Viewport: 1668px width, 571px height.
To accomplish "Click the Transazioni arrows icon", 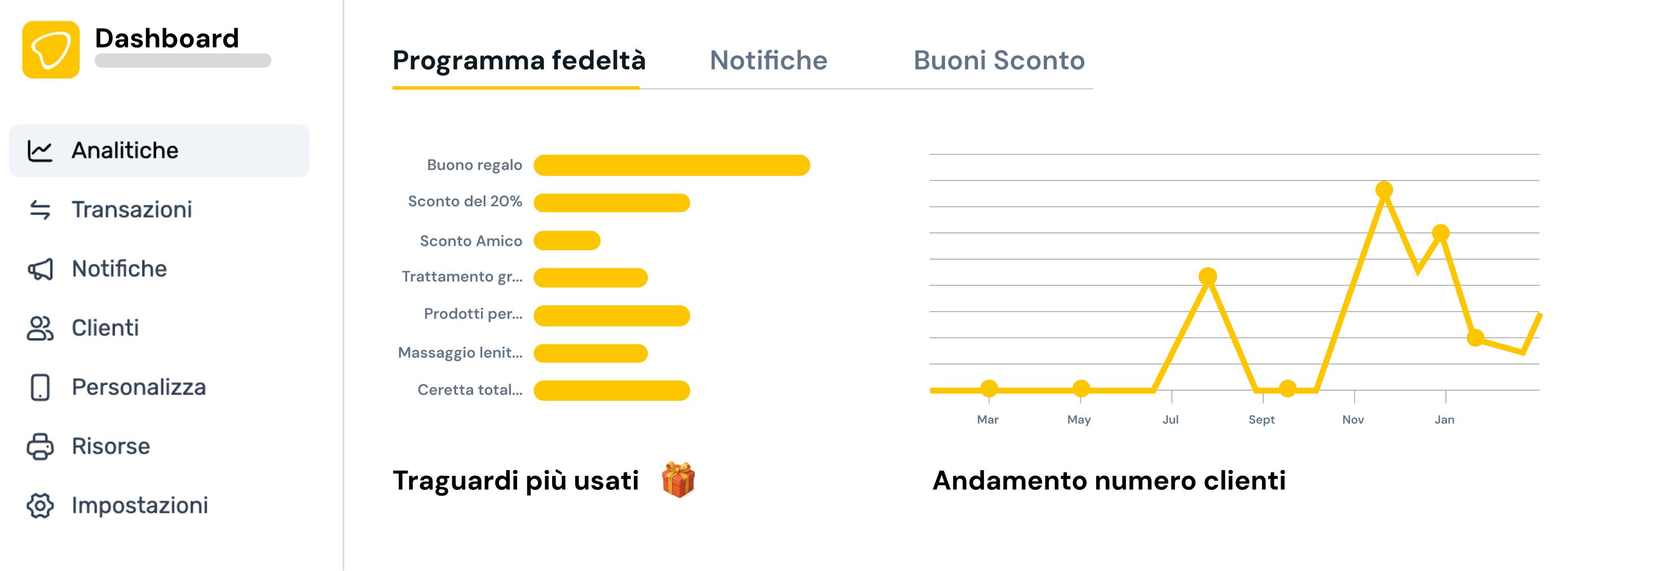I will pyautogui.click(x=39, y=210).
